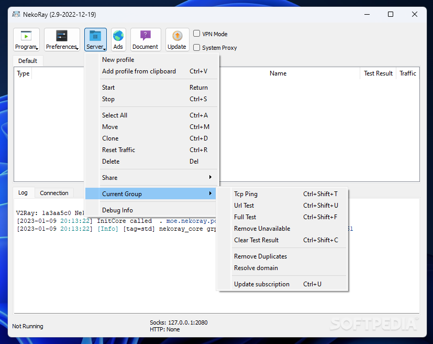Click the HTTP: None status text

[x=165, y=329]
